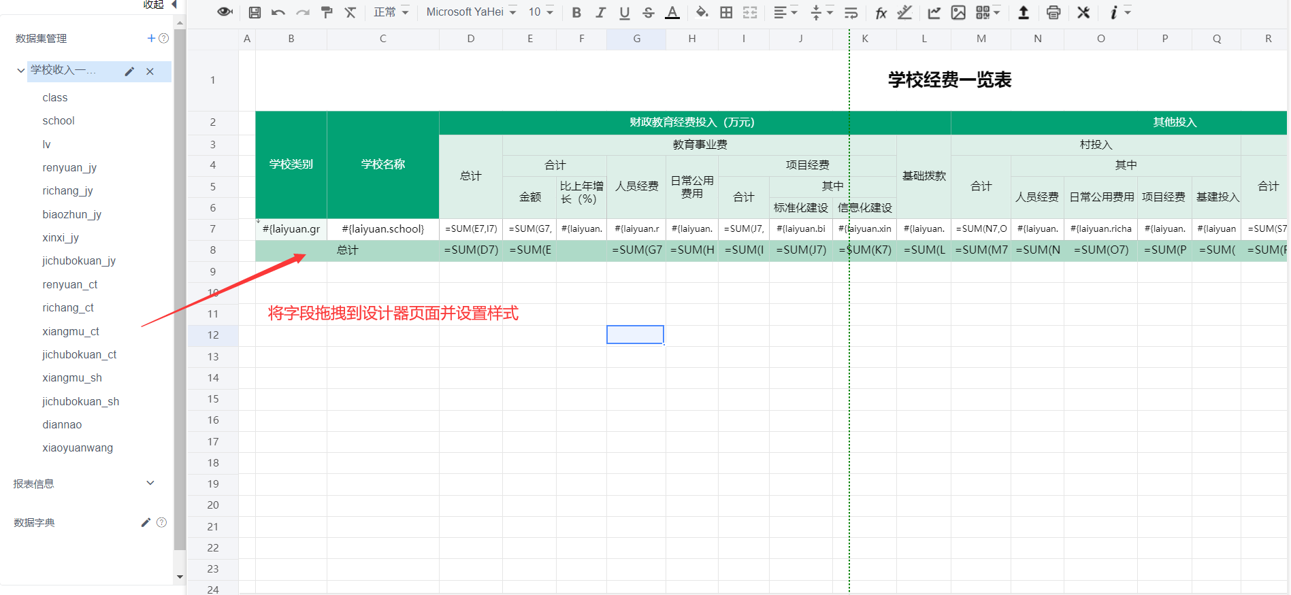Select the 基础拨款 header cell

(x=924, y=176)
